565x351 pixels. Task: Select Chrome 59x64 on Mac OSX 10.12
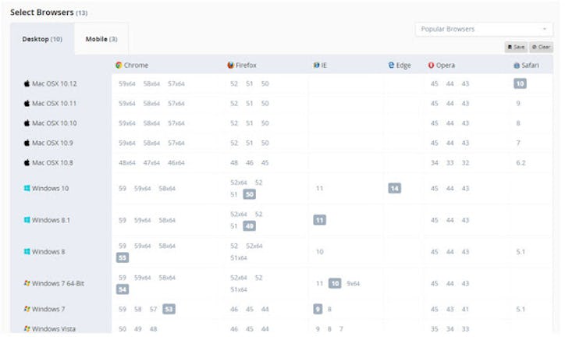pos(127,83)
